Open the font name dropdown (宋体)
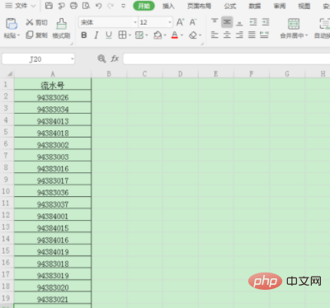 (x=135, y=22)
